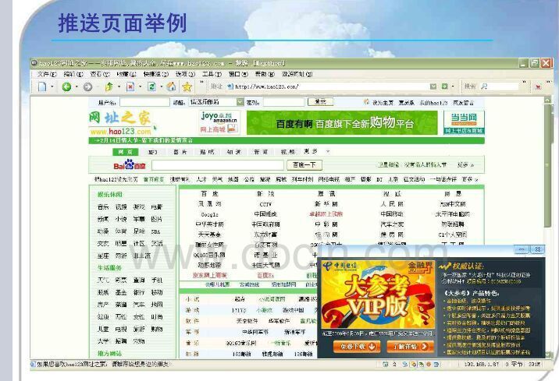Click the 密码 password field
The height and width of the screenshot is (381, 559).
point(283,102)
